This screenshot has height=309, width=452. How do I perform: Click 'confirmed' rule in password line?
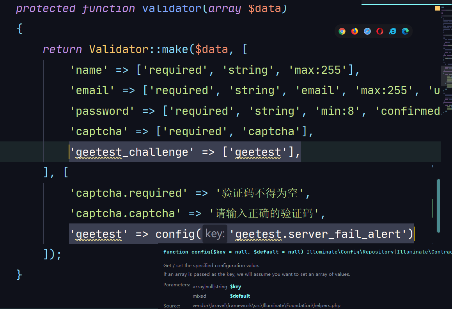click(x=408, y=111)
